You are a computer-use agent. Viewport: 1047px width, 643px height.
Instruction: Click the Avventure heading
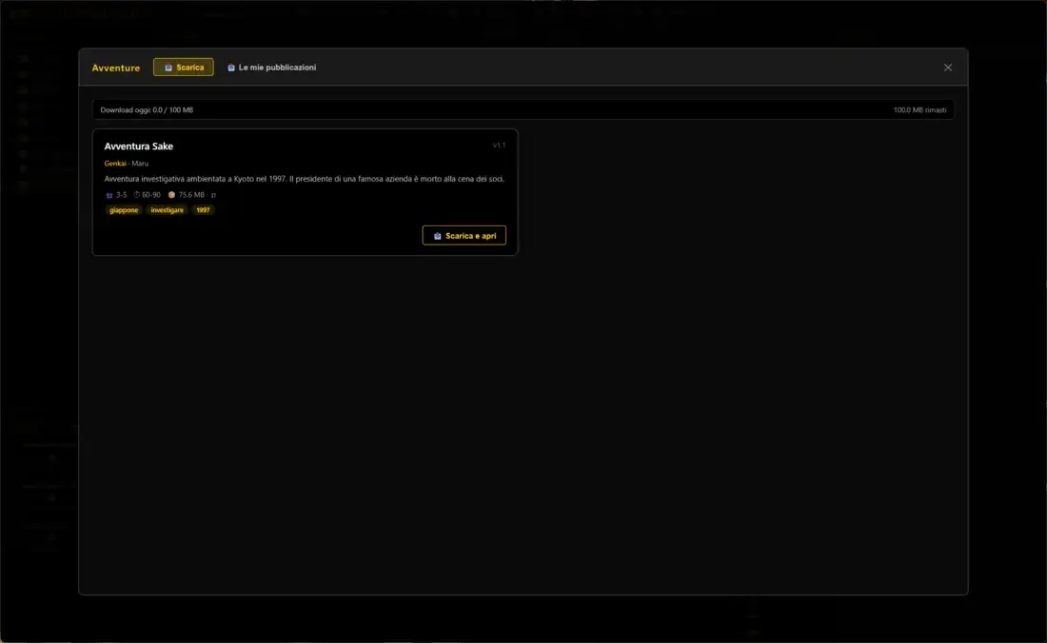(116, 68)
